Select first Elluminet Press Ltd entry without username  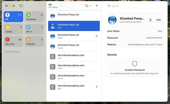click(74, 16)
